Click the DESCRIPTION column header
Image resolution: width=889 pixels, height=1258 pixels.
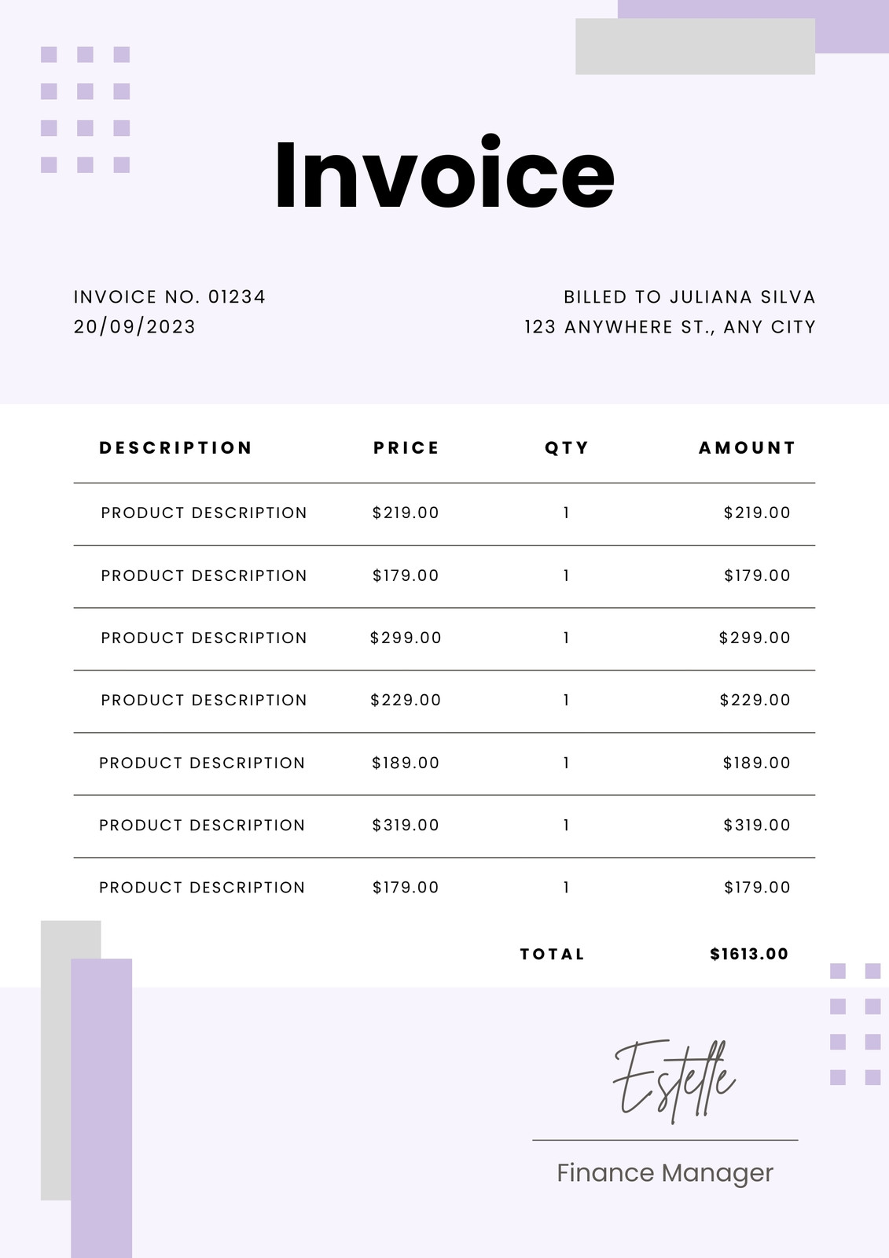click(175, 448)
